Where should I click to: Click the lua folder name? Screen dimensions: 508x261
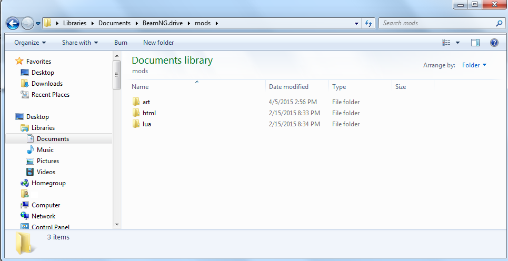147,124
